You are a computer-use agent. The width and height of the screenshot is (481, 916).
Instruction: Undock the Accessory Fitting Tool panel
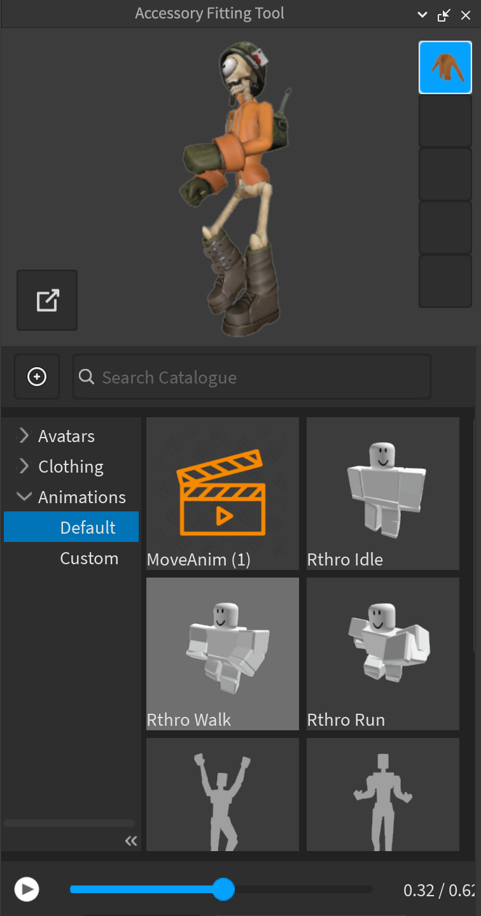[444, 15]
